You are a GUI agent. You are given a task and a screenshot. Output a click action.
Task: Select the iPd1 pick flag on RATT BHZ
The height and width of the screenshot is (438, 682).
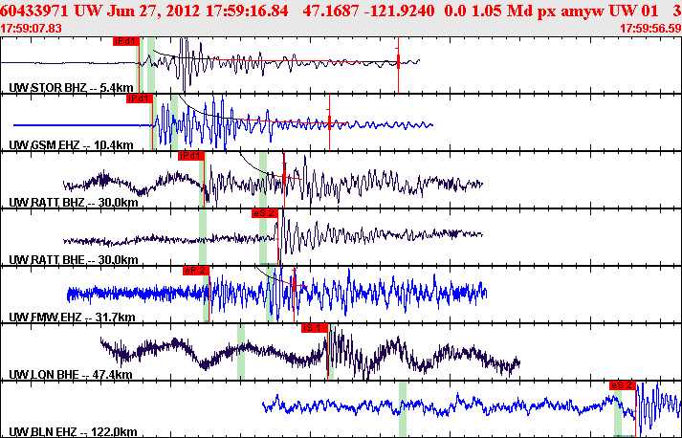point(190,156)
